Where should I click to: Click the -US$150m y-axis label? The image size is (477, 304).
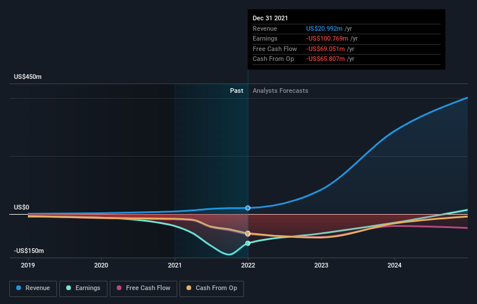click(x=29, y=251)
